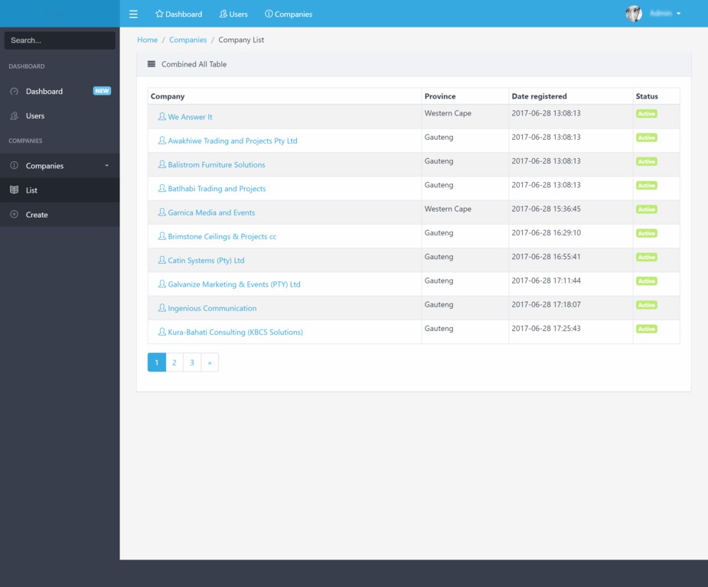Screen dimensions: 708x587
Task: Open Kura-Bahati Consulting (KBCS Solutions) link
Action: (x=235, y=332)
